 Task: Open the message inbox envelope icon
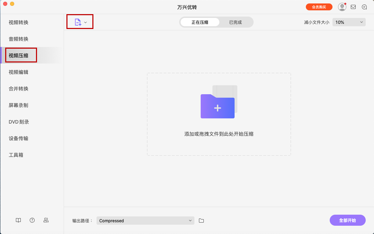(x=353, y=7)
